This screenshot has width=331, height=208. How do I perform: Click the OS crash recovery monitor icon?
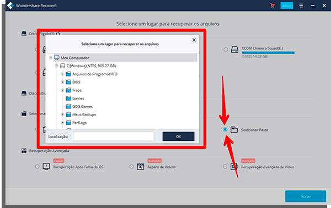pyautogui.click(x=46, y=166)
